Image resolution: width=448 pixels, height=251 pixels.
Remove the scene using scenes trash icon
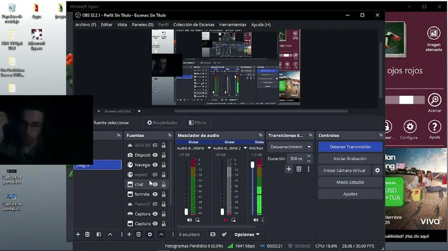pyautogui.click(x=88, y=235)
